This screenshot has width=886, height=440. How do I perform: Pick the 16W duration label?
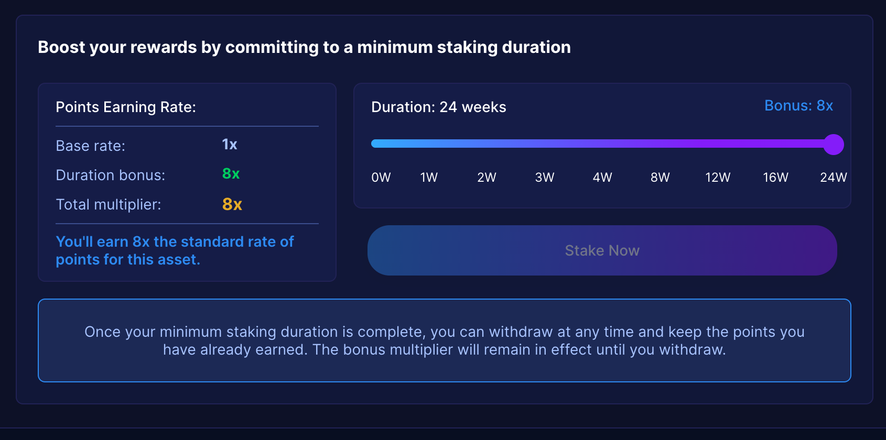[x=775, y=178]
